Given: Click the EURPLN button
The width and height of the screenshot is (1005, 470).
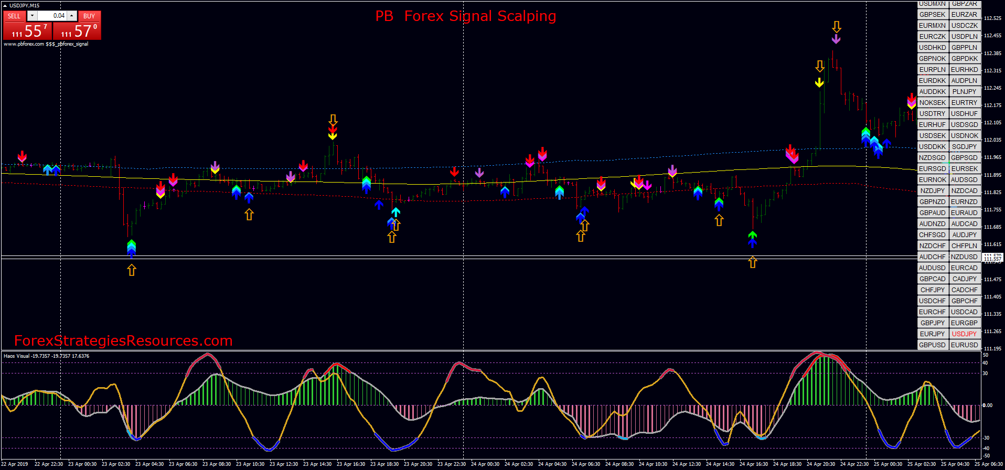Looking at the screenshot, I should [933, 69].
